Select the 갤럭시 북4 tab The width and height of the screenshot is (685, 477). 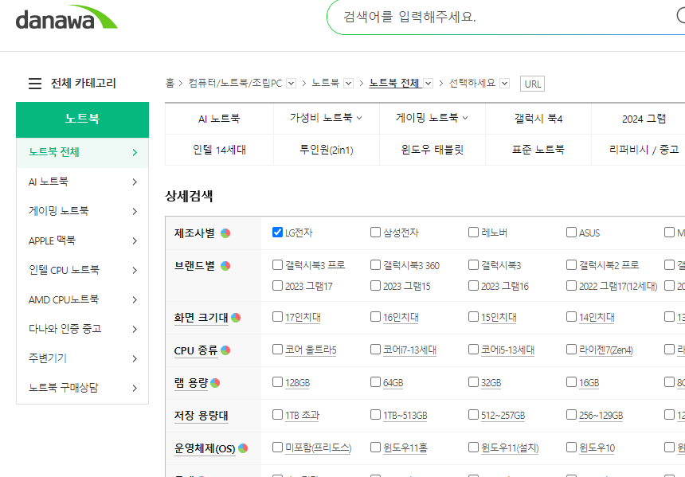[538, 119]
